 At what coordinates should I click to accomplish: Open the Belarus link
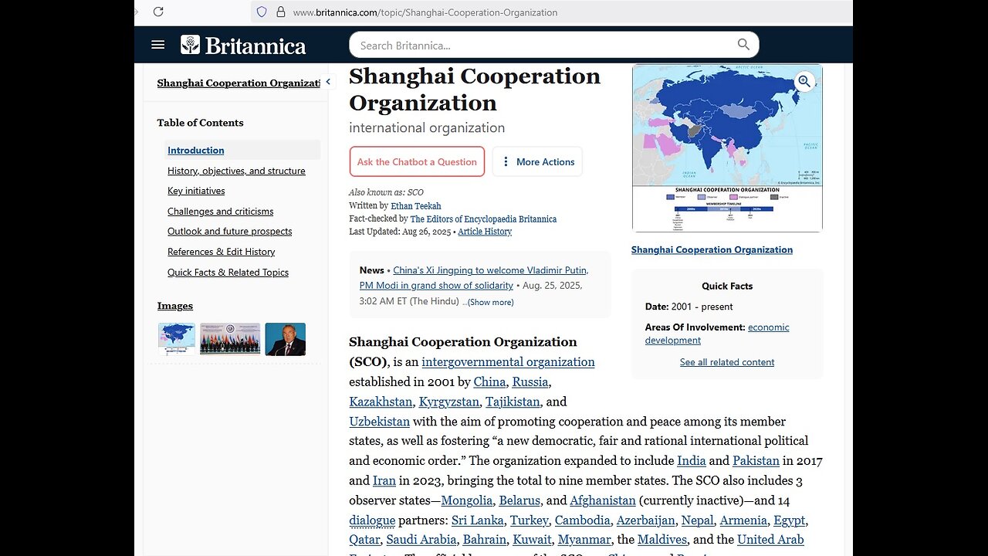[x=519, y=500]
